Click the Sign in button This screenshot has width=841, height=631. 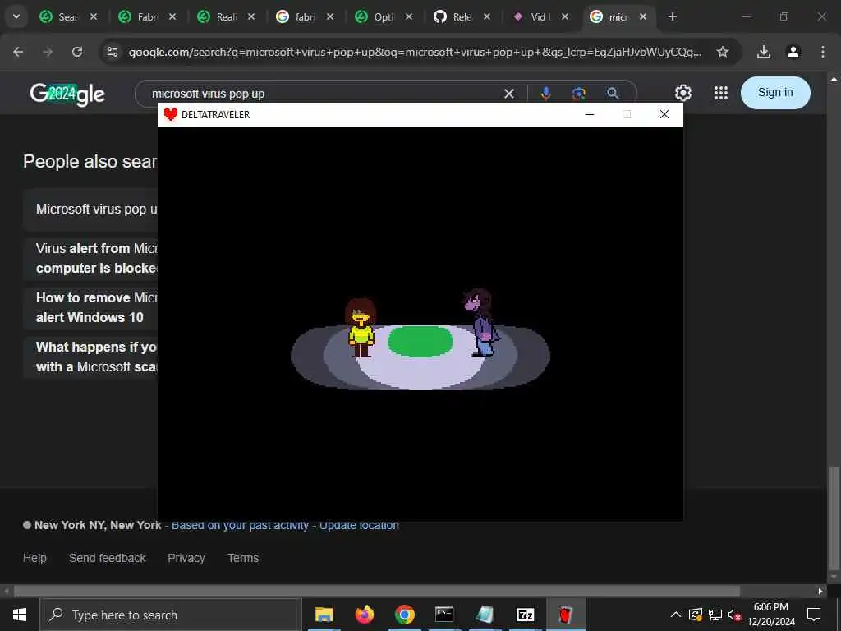tap(775, 93)
